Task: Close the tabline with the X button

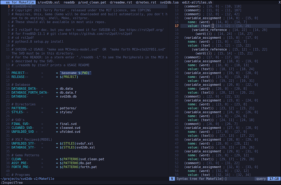Action: click(277, 2)
